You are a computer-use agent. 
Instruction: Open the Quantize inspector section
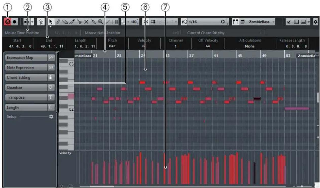[26, 87]
